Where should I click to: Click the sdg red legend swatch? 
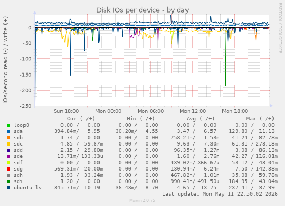(x=9, y=169)
